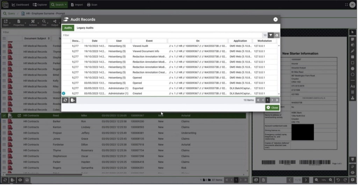This screenshot has height=185, width=358.
Task: Uncheck the Reed Mike row checkbox
Action: pyautogui.click(x=4, y=116)
